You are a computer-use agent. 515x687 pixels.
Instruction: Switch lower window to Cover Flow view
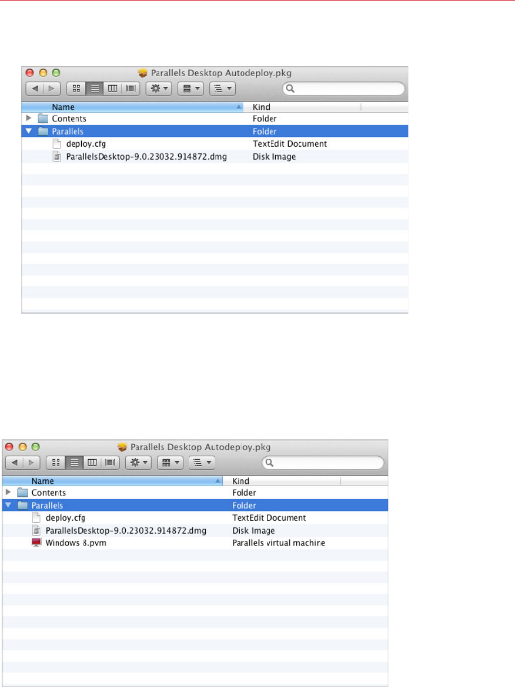tap(111, 463)
